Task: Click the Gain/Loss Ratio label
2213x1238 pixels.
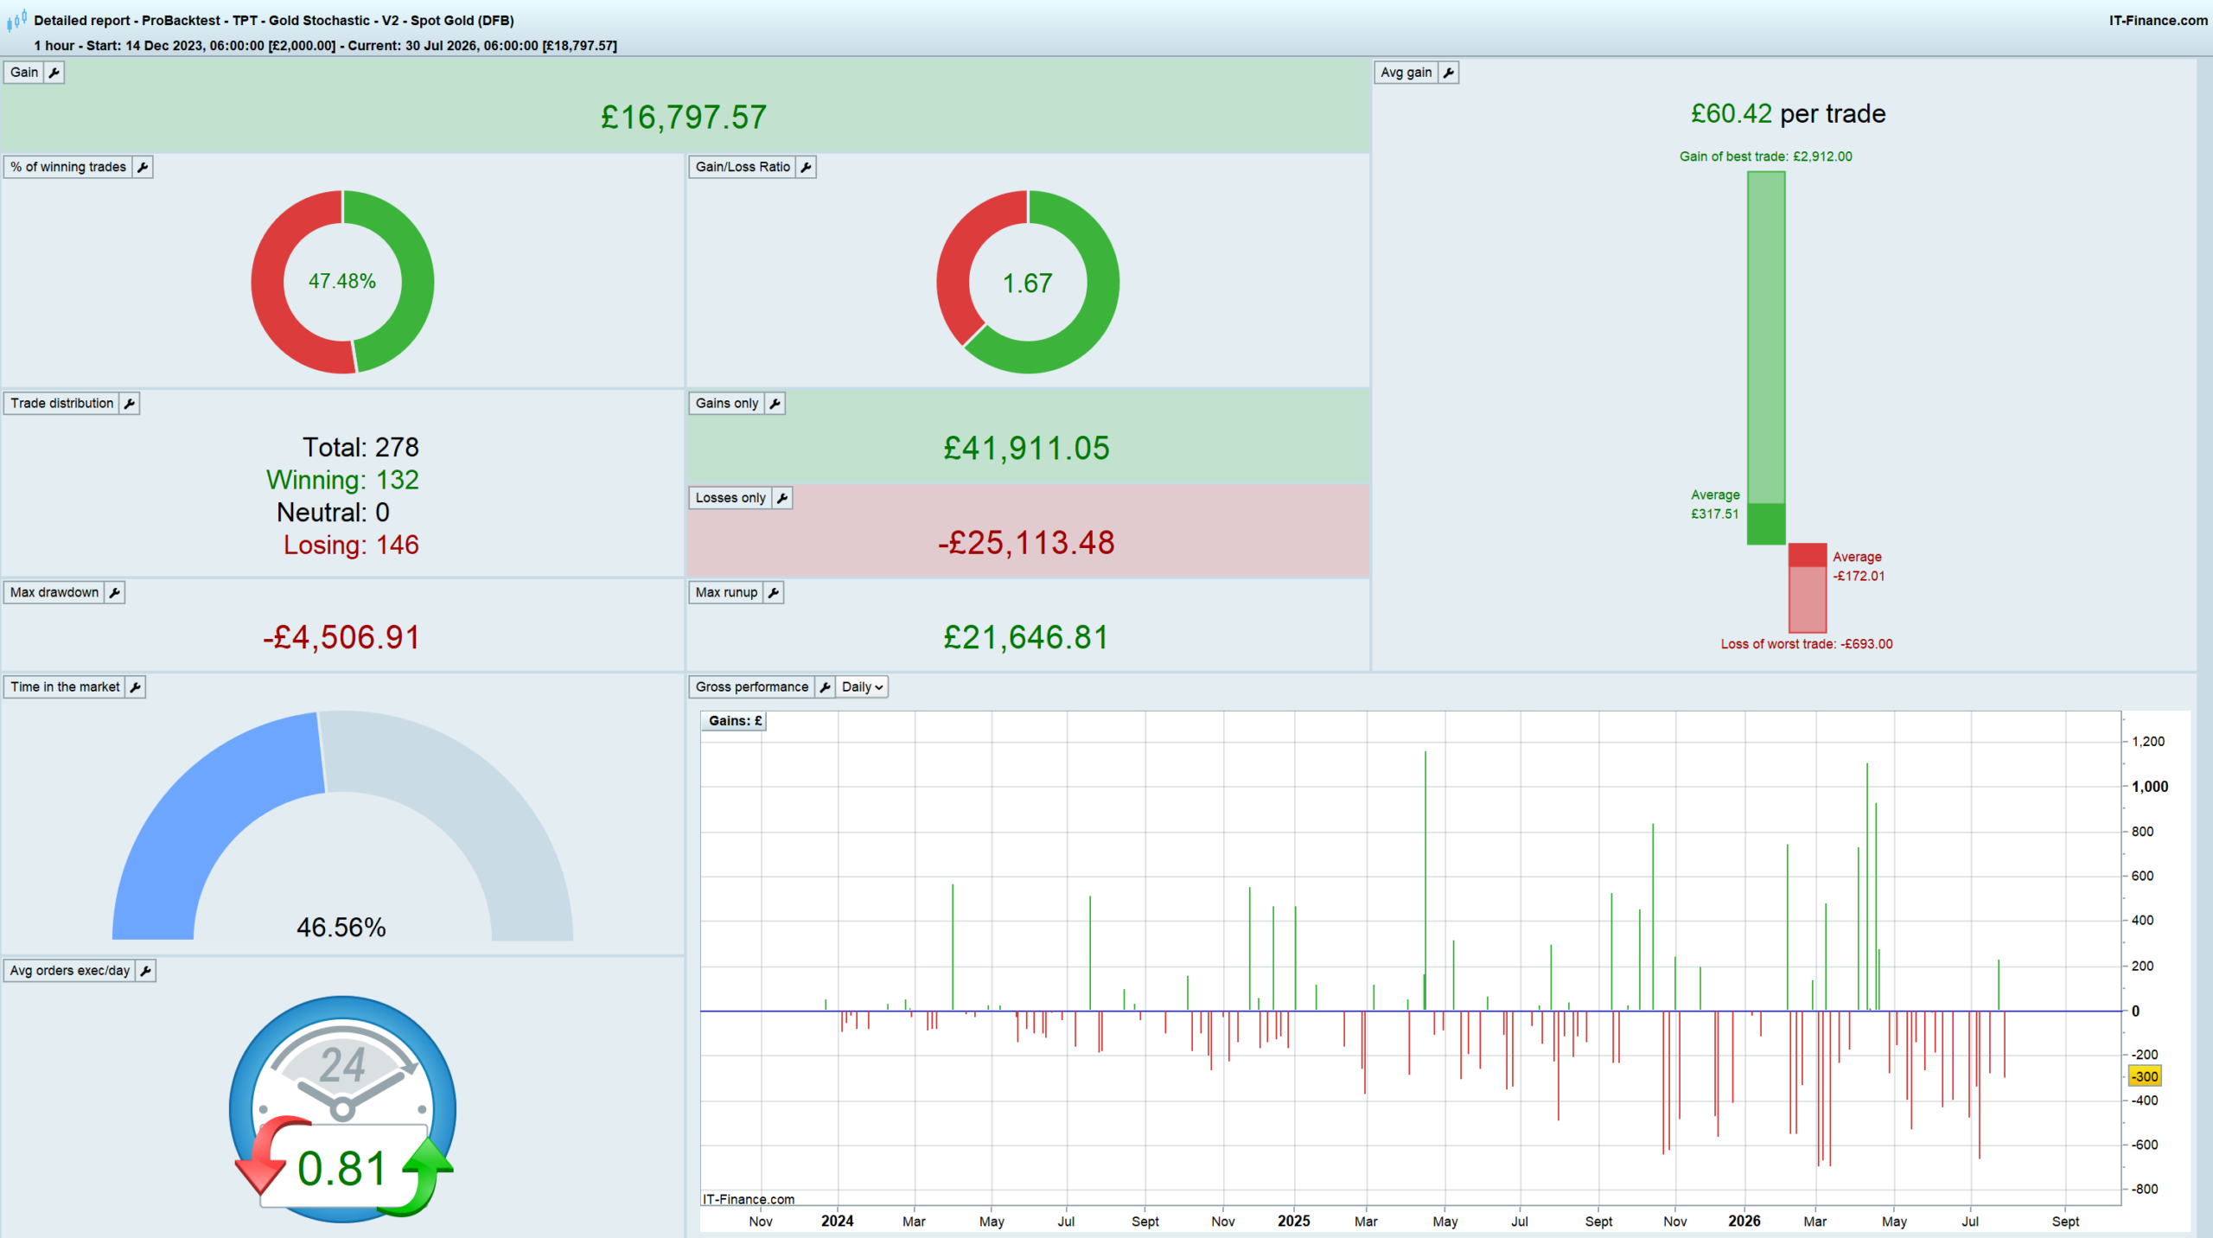Action: (x=743, y=167)
